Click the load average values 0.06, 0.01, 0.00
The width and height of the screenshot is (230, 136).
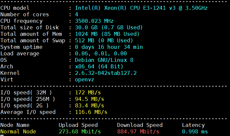(101, 53)
